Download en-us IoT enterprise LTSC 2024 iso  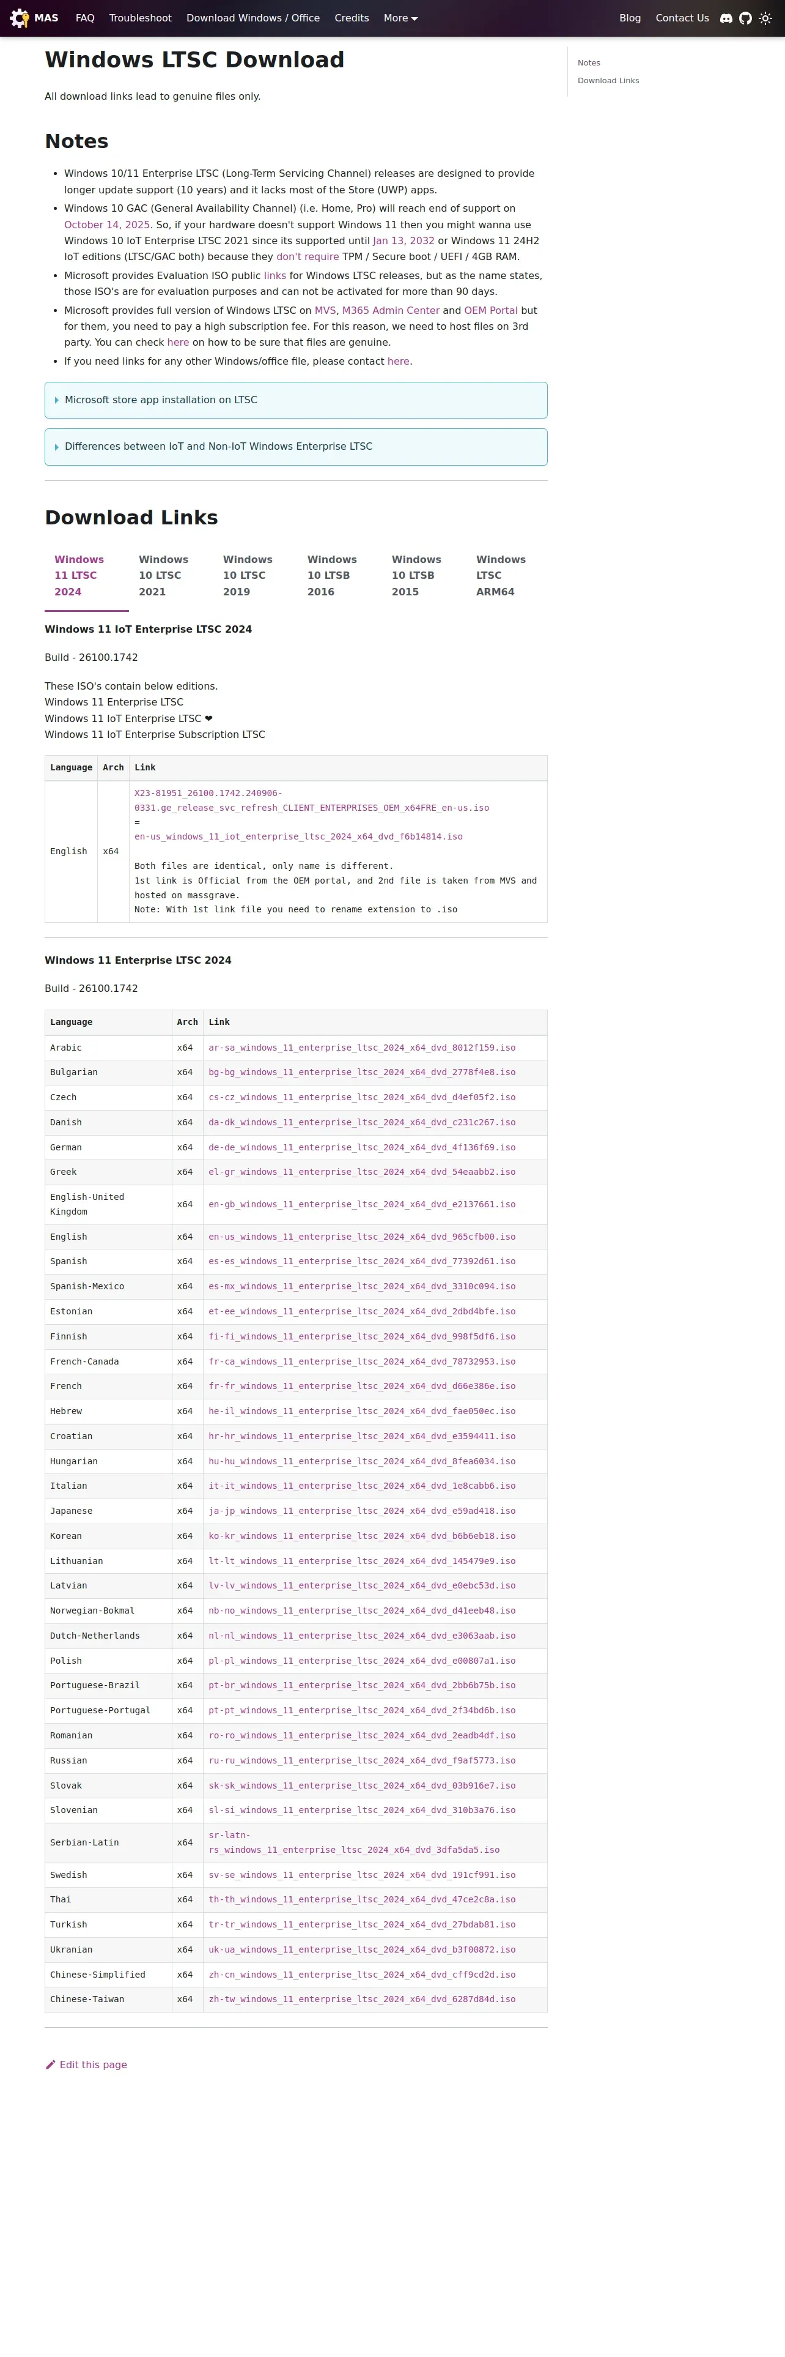coord(298,836)
